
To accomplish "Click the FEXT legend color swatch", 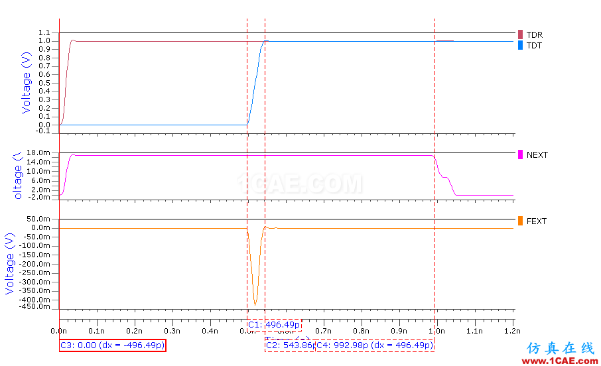I will pos(520,221).
